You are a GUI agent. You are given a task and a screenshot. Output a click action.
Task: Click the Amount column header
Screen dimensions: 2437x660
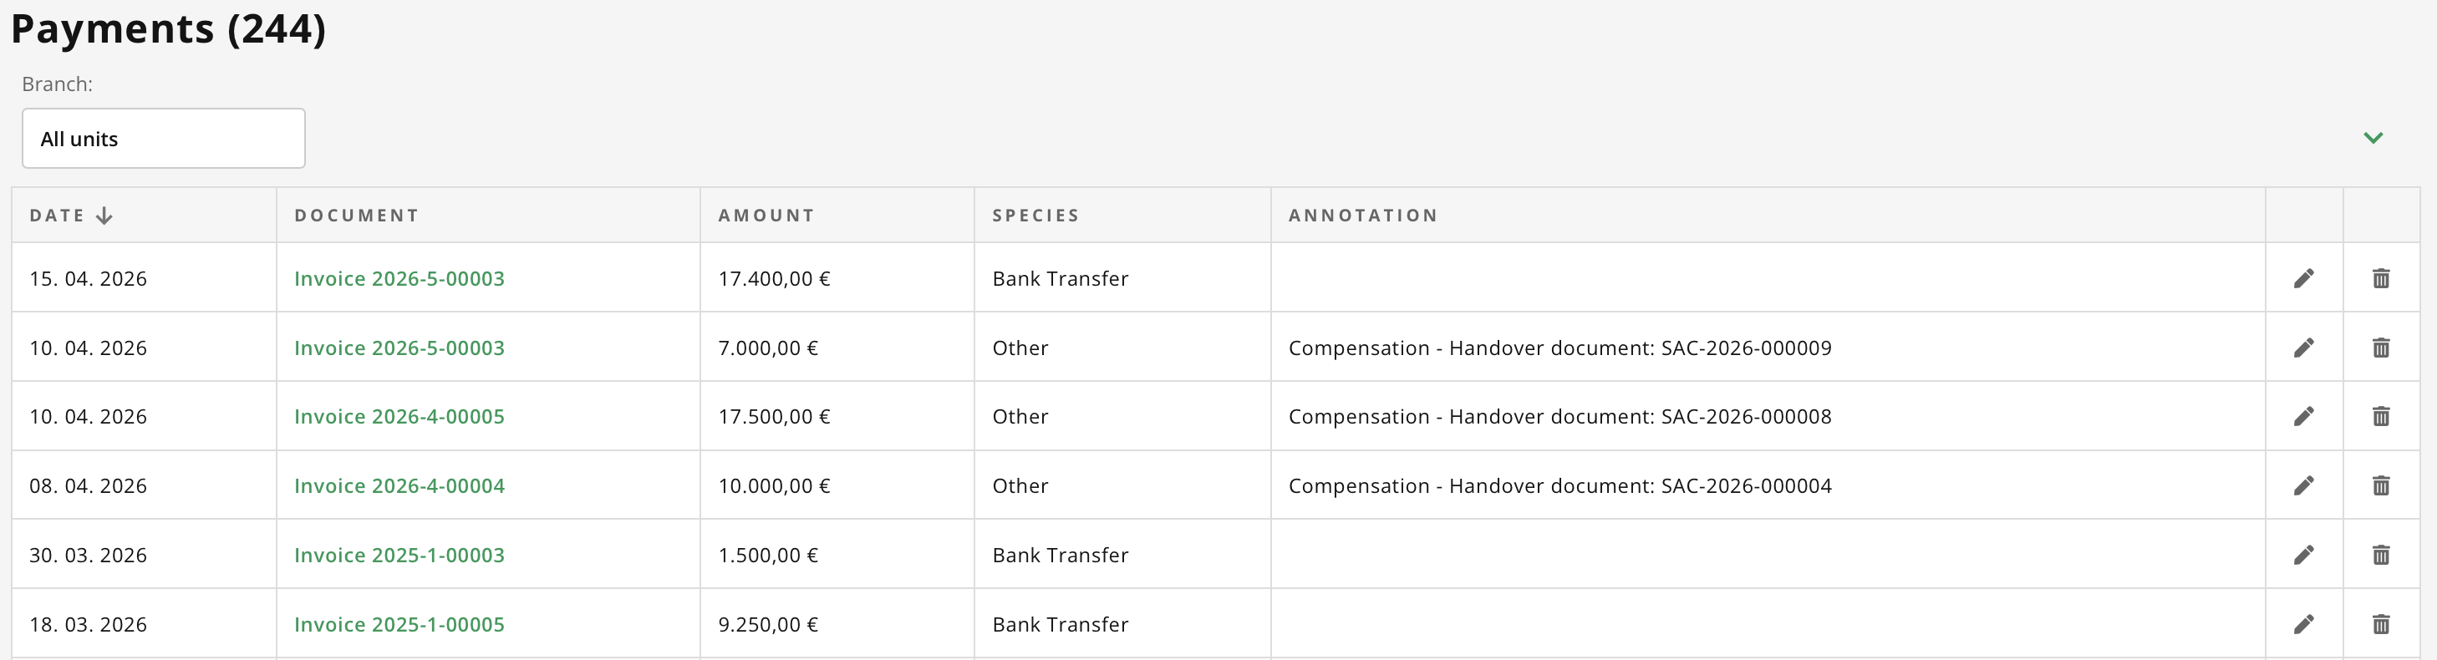[x=766, y=216]
